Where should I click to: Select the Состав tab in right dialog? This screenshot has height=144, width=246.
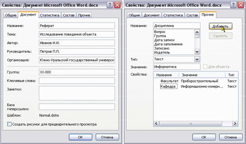(x=192, y=15)
